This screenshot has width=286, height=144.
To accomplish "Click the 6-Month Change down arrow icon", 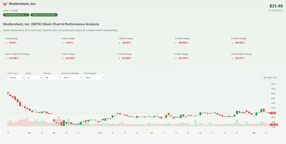I will (232, 43).
